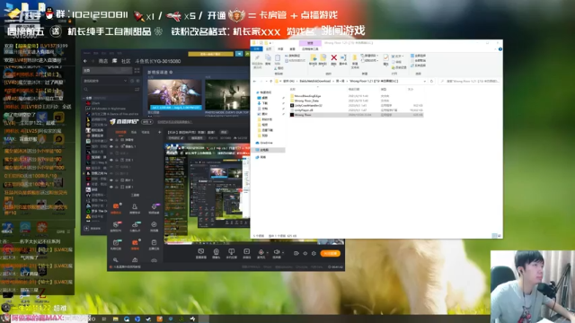This screenshot has height=323, width=575.
Task: Click the Paste icon in Explorer ribbon
Action: (278, 58)
